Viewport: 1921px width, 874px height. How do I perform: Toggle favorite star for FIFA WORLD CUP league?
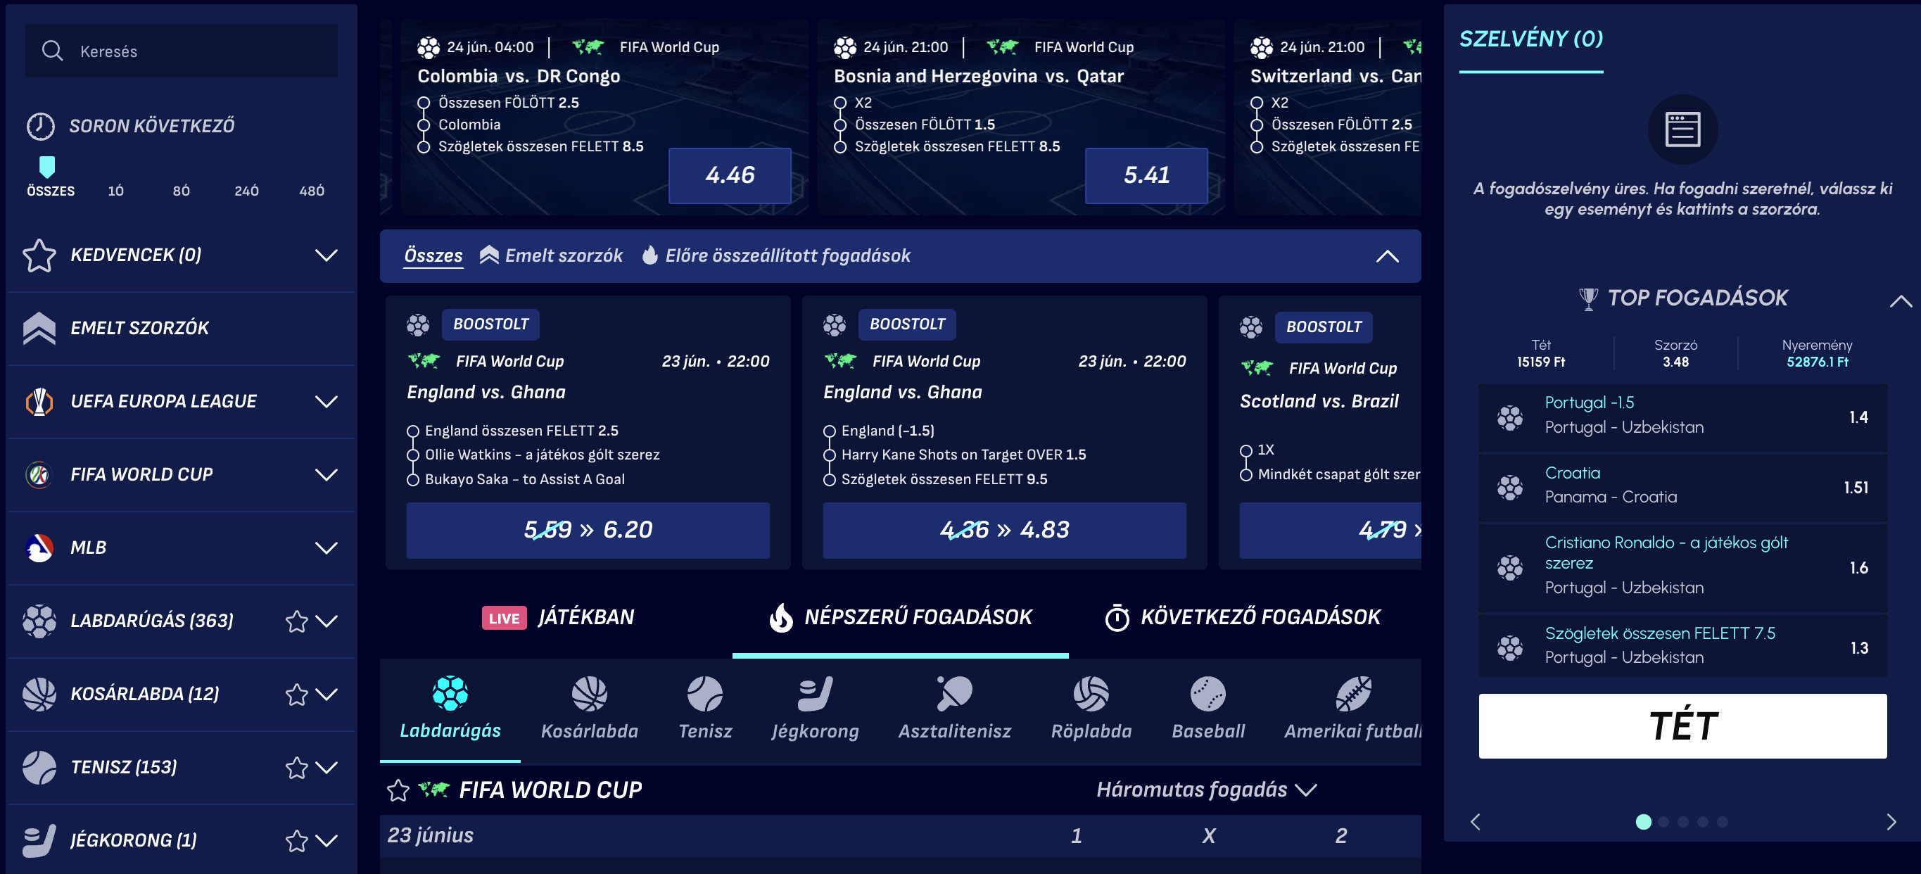pyautogui.click(x=398, y=790)
